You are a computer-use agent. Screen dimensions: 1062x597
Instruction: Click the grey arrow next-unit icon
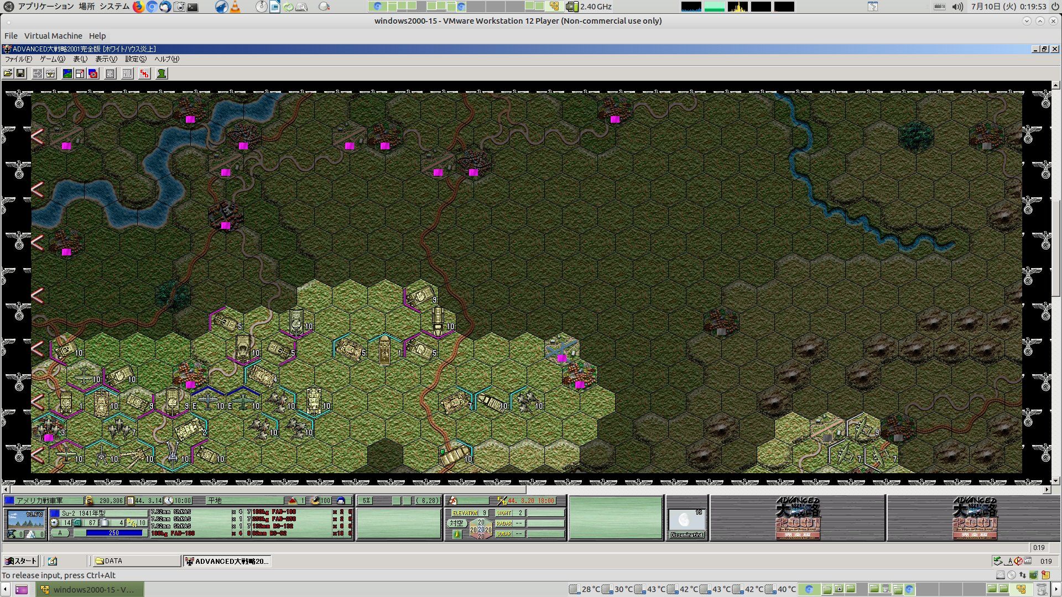coord(37,74)
